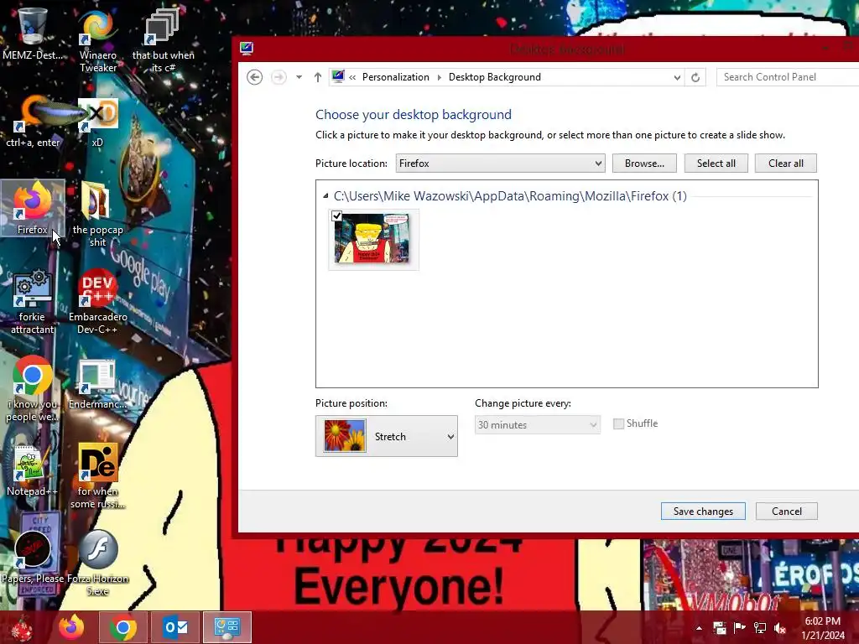Click the Start ornament button on taskbar
Image resolution: width=859 pixels, height=644 pixels.
click(x=23, y=627)
